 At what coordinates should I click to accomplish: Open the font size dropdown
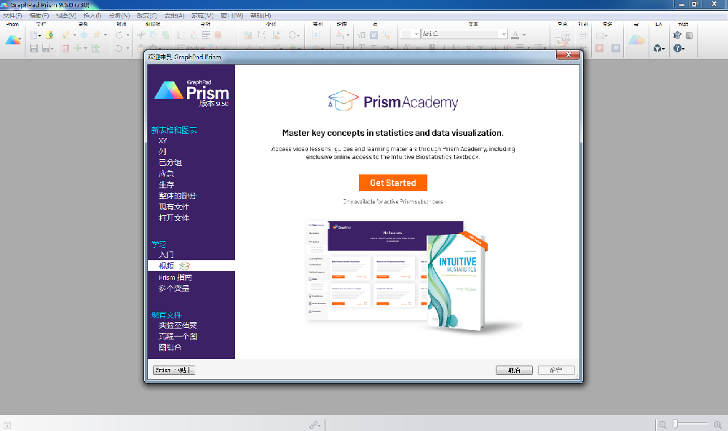416,34
